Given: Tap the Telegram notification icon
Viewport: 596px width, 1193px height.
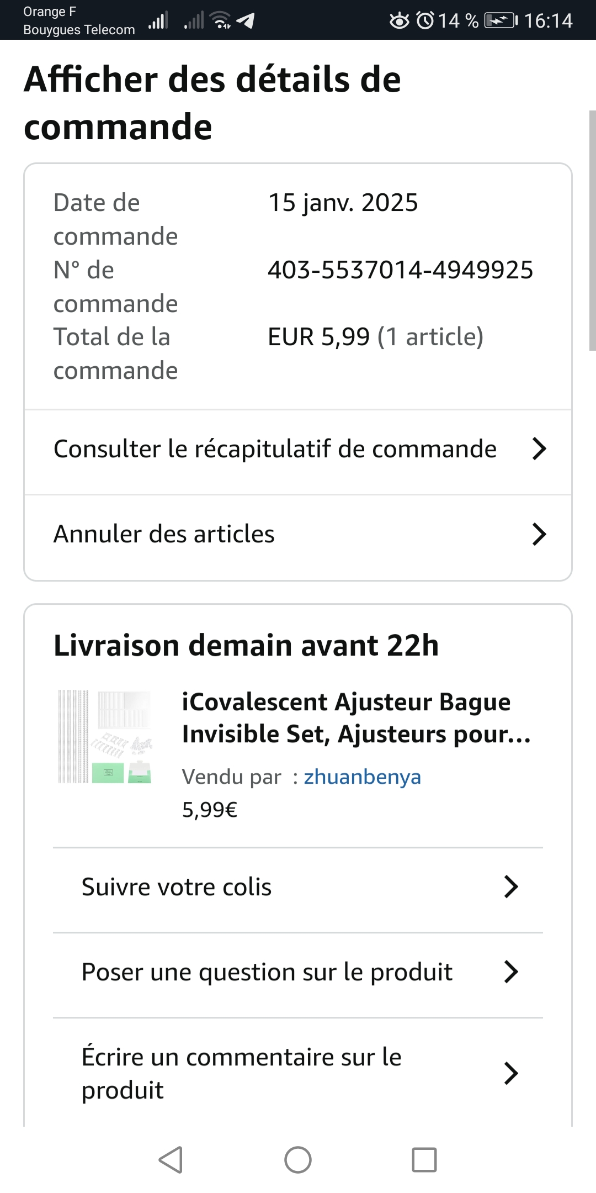Looking at the screenshot, I should [x=246, y=20].
